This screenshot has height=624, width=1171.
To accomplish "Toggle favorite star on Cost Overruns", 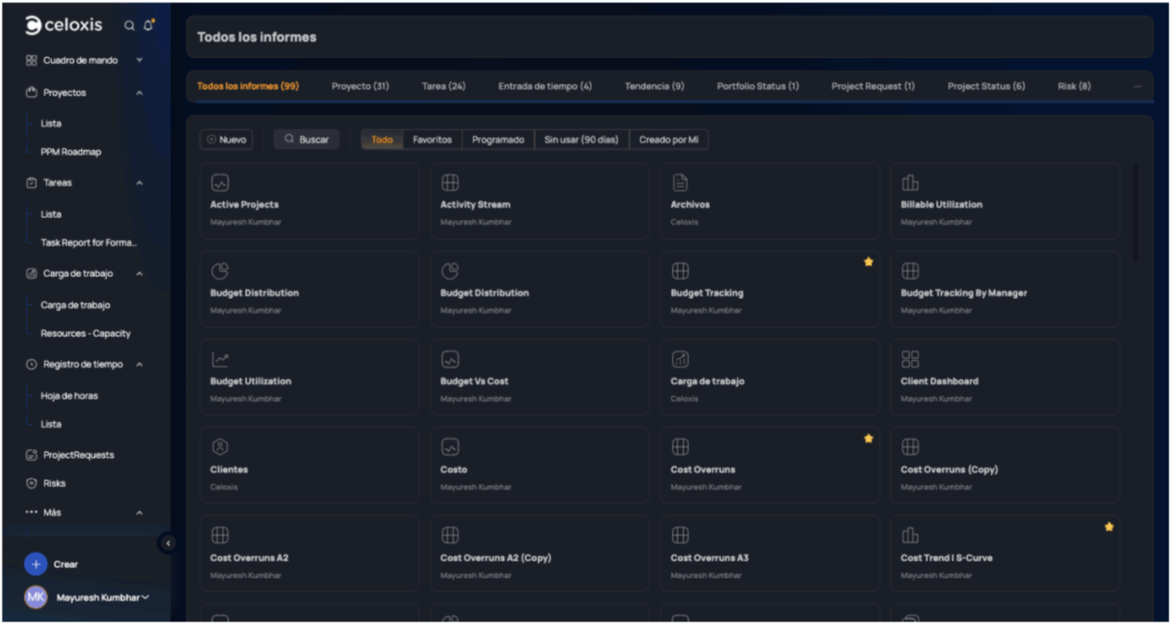I will point(868,439).
